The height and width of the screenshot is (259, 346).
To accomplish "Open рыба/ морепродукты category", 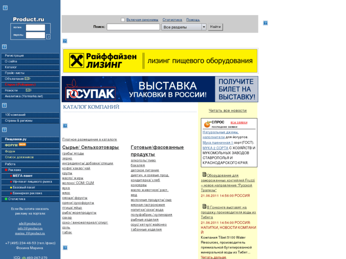I will (x=79, y=212).
